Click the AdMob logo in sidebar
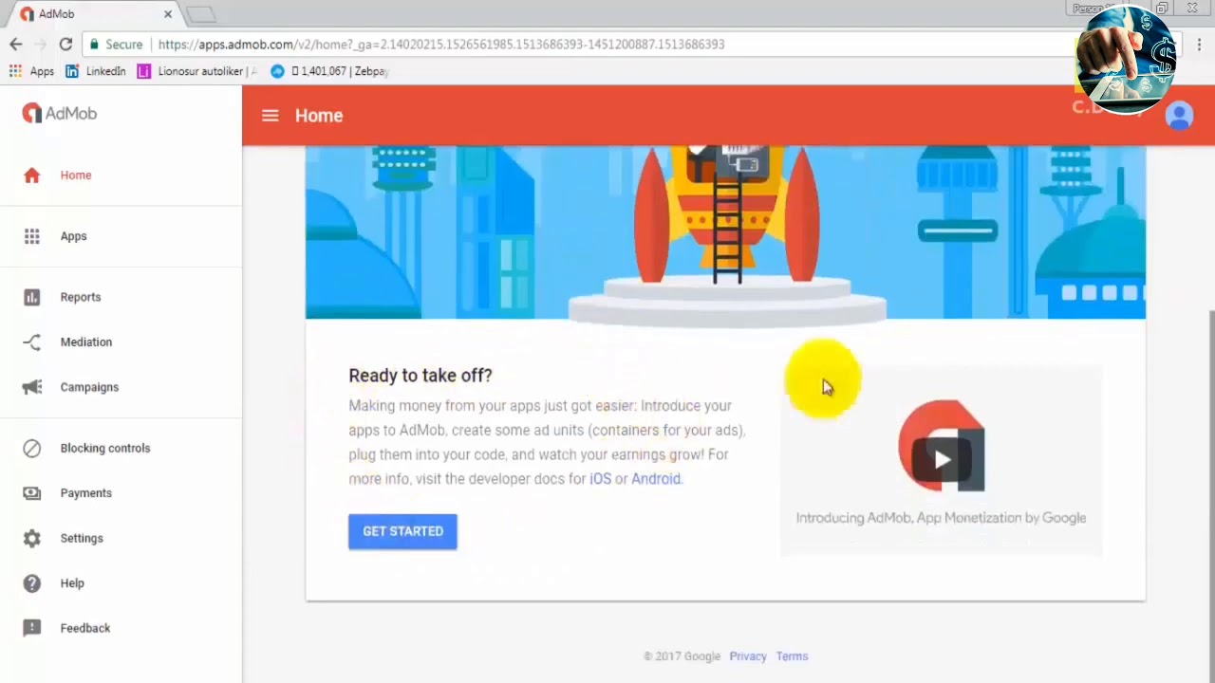The width and height of the screenshot is (1215, 683). (x=60, y=114)
